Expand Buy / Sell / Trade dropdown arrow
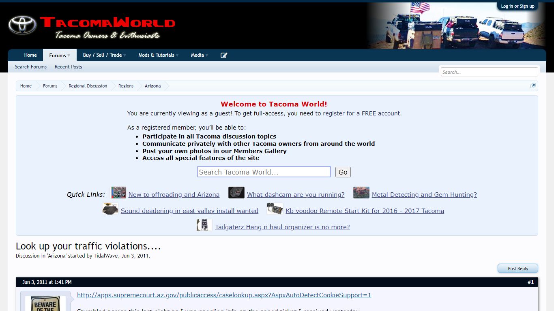This screenshot has height=311, width=554. pyautogui.click(x=125, y=55)
